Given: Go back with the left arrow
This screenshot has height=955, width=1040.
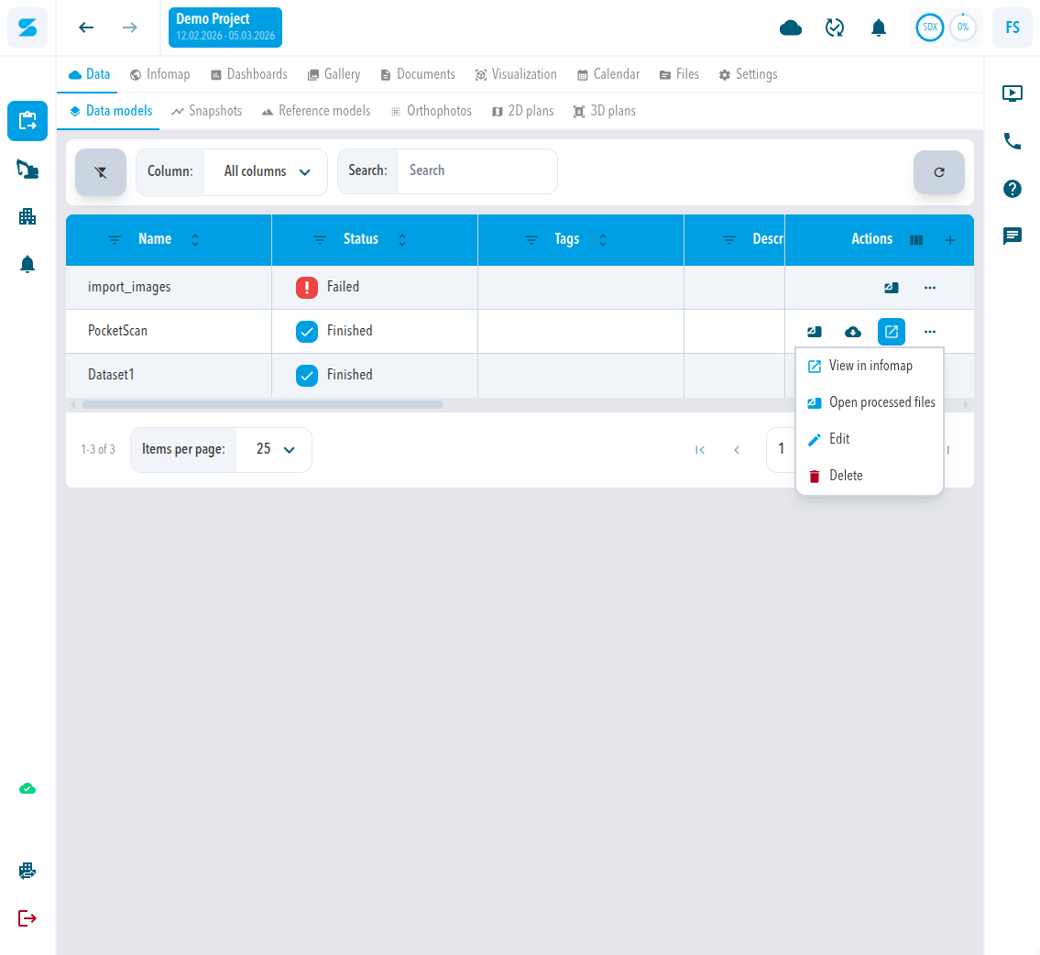Looking at the screenshot, I should [x=86, y=27].
